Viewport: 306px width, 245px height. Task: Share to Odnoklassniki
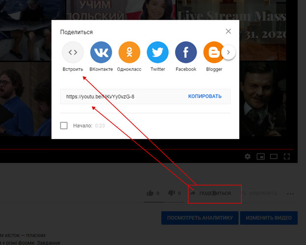click(129, 52)
